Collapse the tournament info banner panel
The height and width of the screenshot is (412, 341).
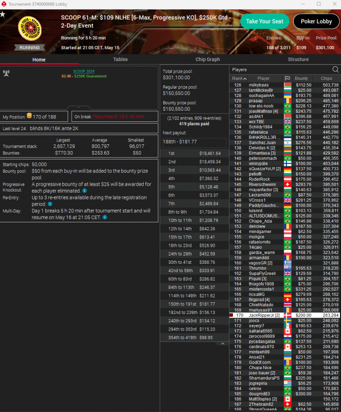(x=79, y=107)
